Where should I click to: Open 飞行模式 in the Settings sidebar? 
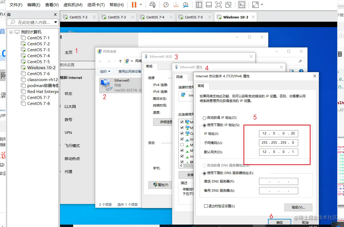point(72,146)
